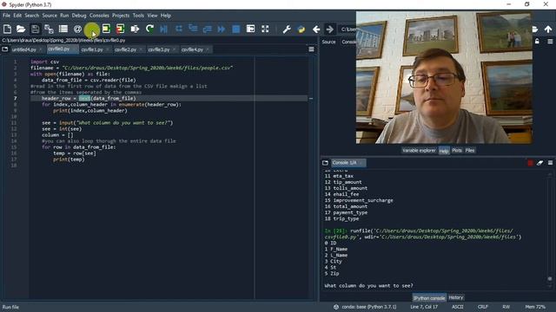This screenshot has height=312, width=556.
Task: Open IPython console options hamburger menu
Action: point(550,163)
